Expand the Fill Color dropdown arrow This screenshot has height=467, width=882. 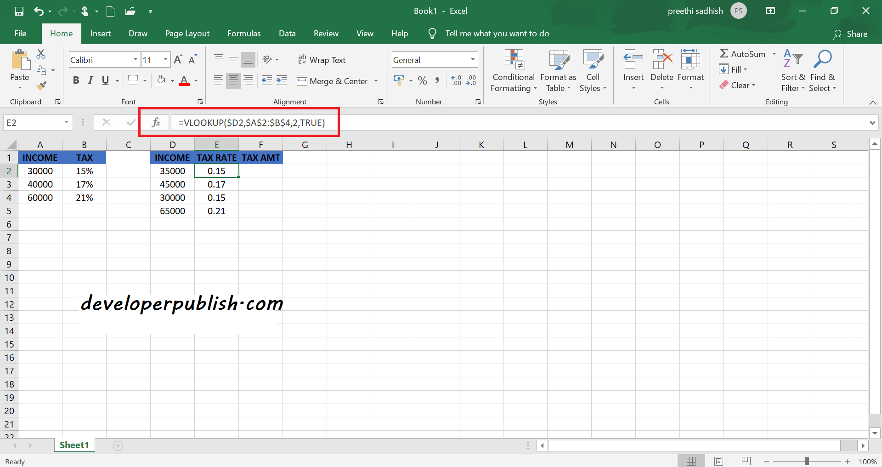click(172, 80)
